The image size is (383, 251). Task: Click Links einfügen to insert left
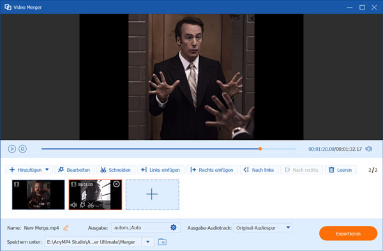tap(161, 170)
